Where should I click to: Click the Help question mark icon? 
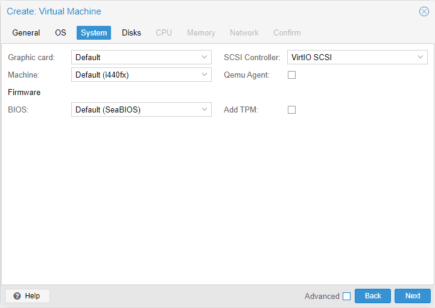(17, 296)
